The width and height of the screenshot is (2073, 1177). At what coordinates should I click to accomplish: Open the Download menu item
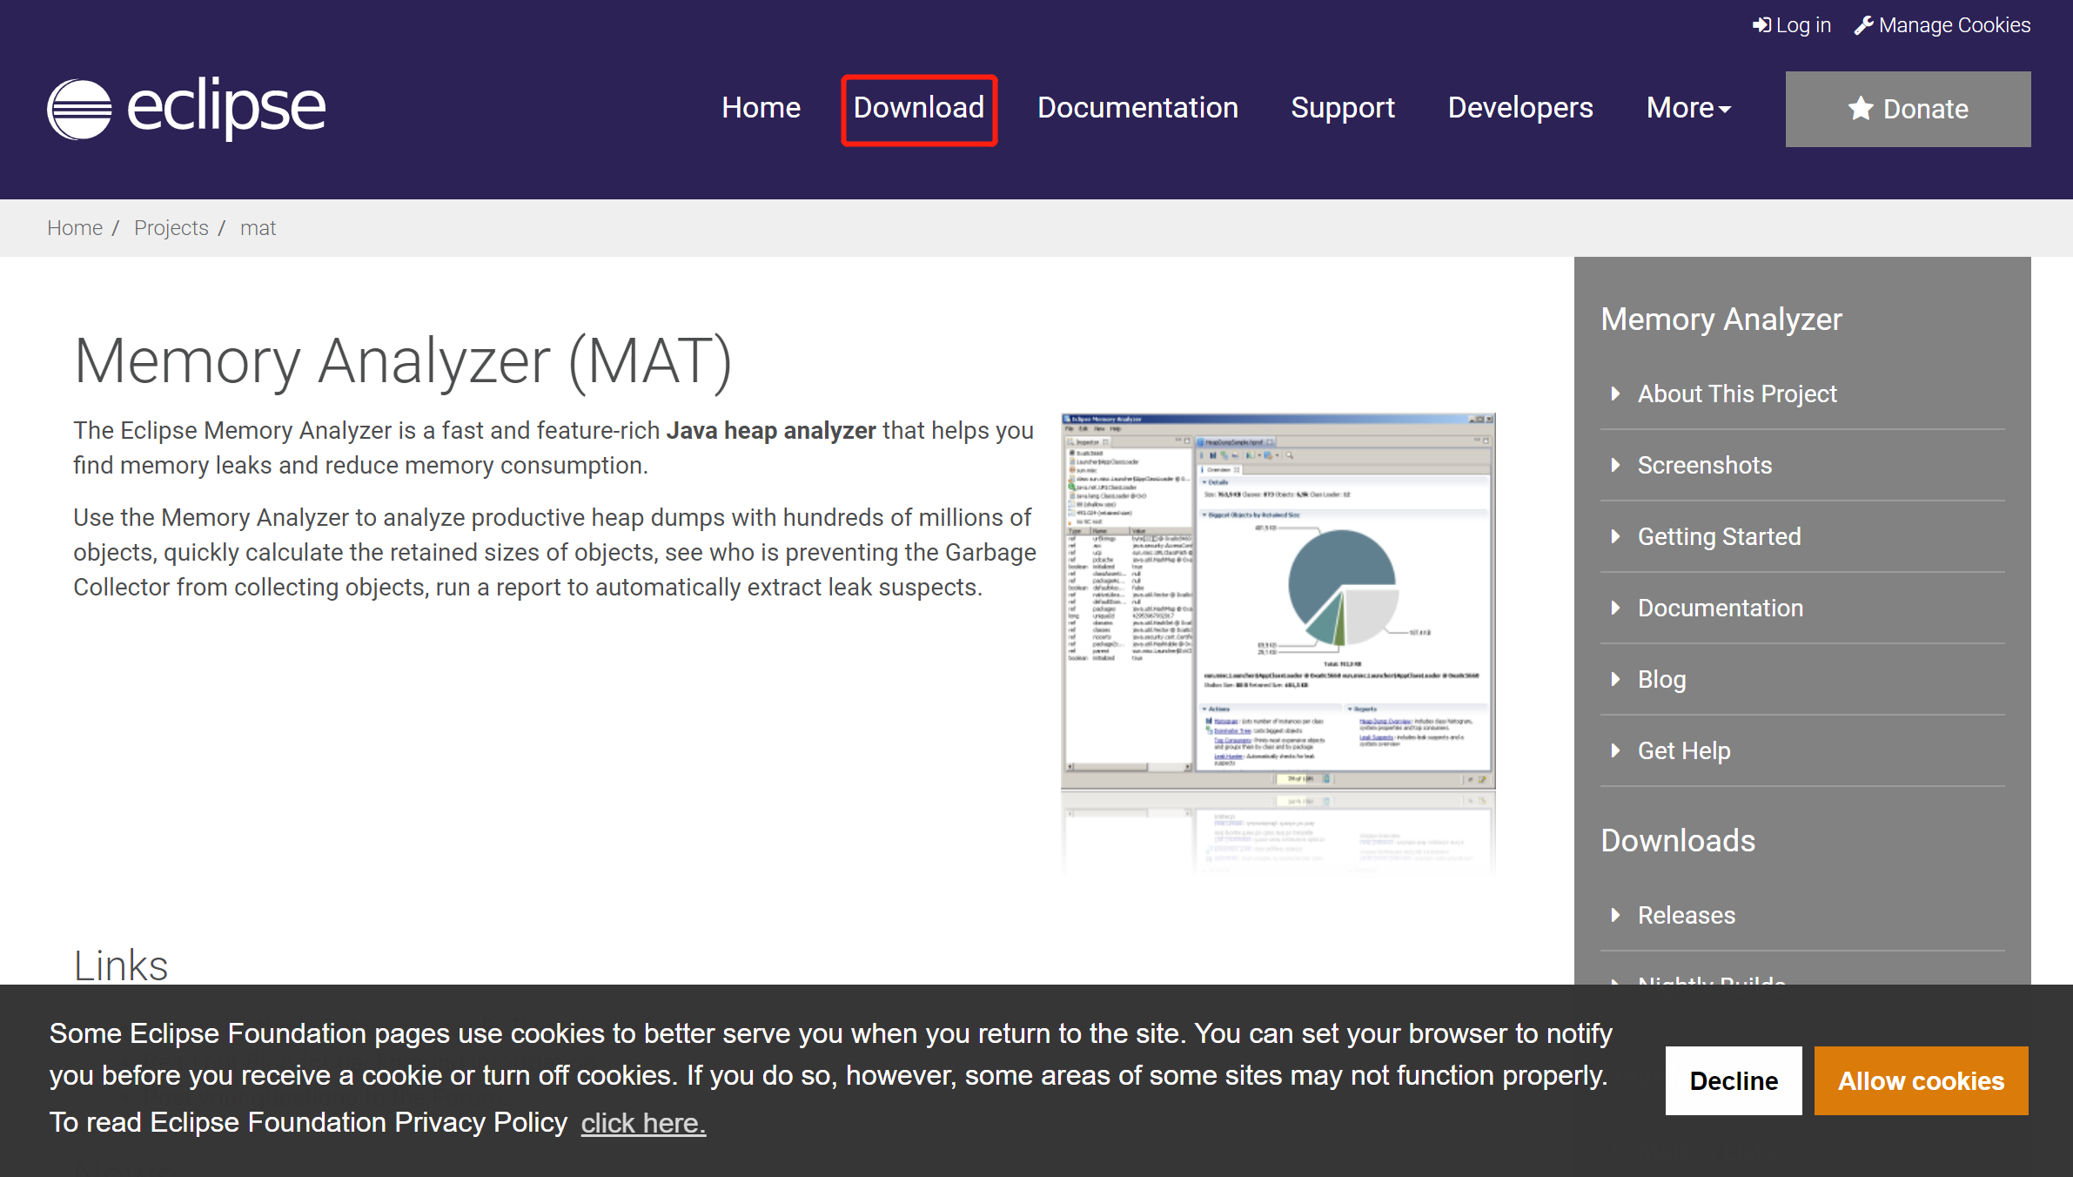(x=918, y=108)
